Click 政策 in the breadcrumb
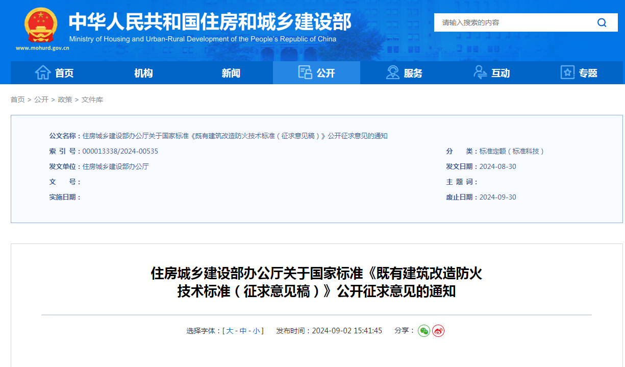625x367 pixels. click(65, 100)
